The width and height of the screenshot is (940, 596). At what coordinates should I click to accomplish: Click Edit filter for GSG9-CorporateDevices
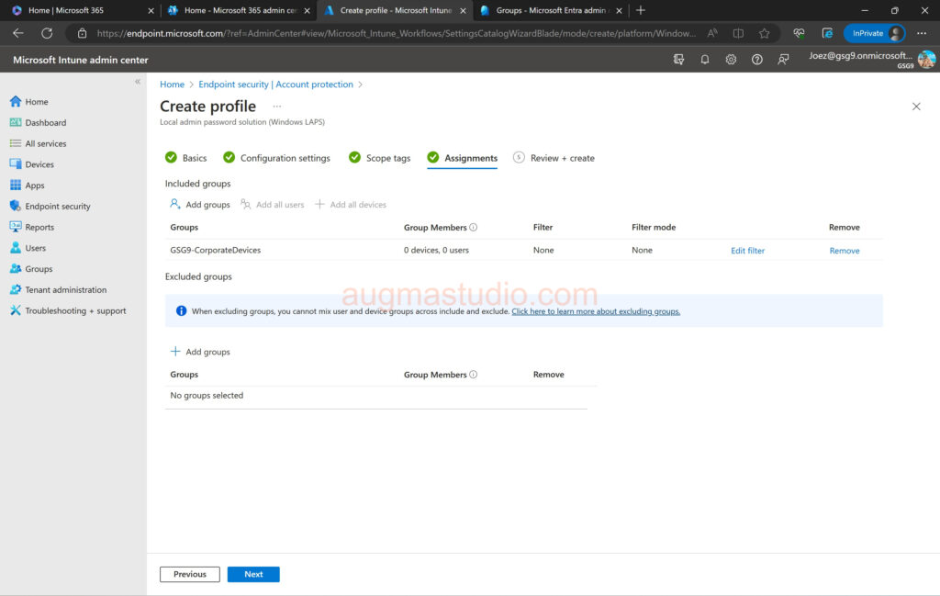point(747,251)
